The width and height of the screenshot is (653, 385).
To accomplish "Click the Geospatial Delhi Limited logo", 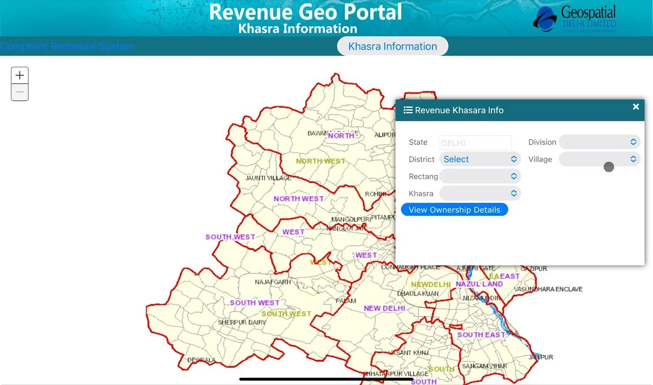I will (x=574, y=19).
